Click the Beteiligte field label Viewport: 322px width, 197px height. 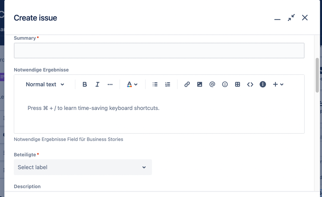[25, 155]
